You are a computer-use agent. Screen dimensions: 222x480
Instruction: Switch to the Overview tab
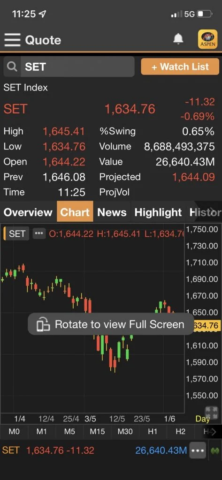pos(28,212)
